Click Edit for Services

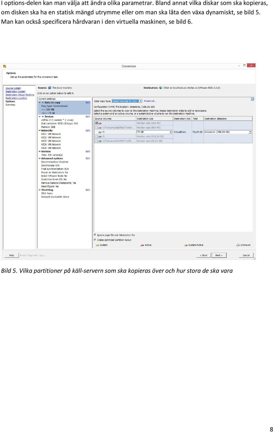click(x=88, y=151)
